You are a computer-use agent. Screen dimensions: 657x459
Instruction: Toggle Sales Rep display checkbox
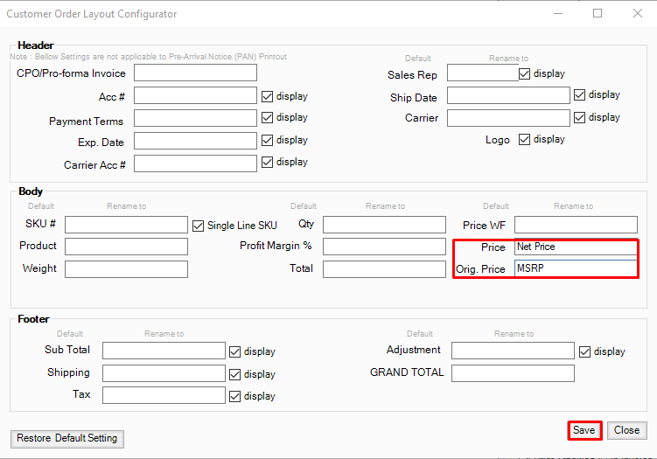[x=525, y=74]
